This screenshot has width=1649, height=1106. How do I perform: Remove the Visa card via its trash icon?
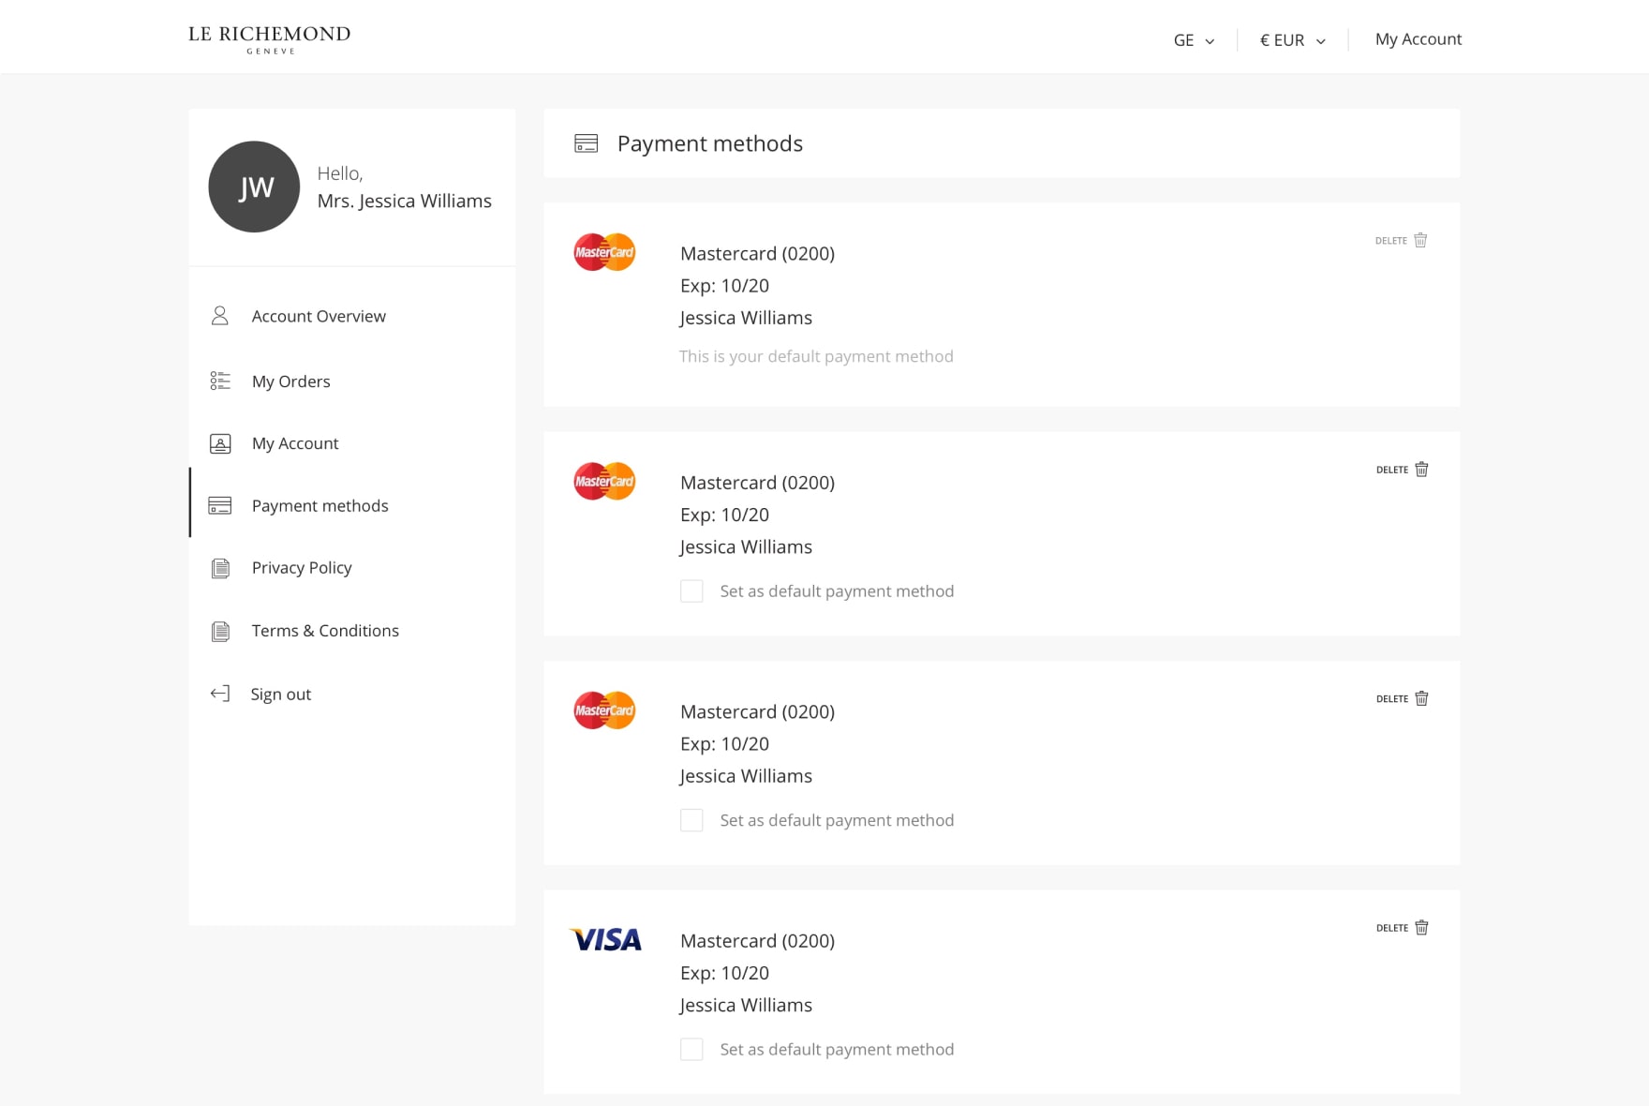point(1421,928)
